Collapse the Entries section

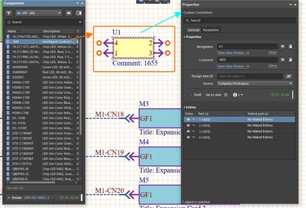coord(184,107)
